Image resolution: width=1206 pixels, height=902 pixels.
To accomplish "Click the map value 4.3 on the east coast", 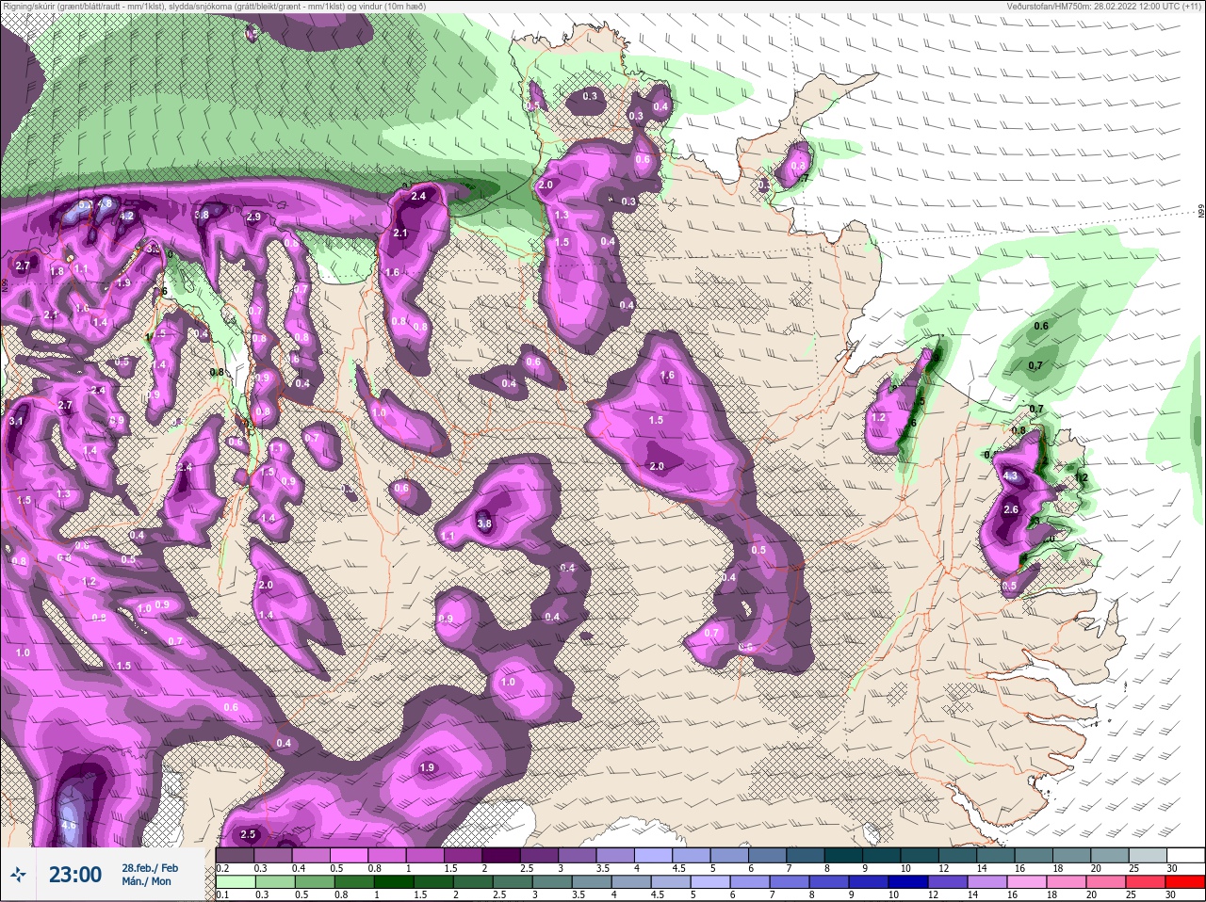I will 1011,476.
